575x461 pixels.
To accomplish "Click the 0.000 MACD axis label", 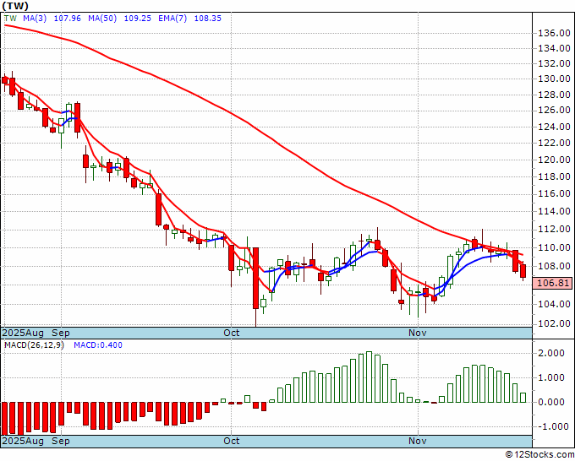I will point(550,402).
